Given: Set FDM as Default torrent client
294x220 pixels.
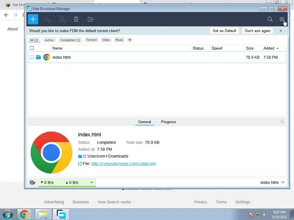Looking at the screenshot, I should 225,31.
